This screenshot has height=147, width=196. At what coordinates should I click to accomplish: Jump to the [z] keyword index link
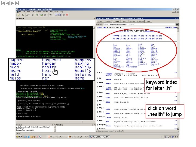point(161,39)
